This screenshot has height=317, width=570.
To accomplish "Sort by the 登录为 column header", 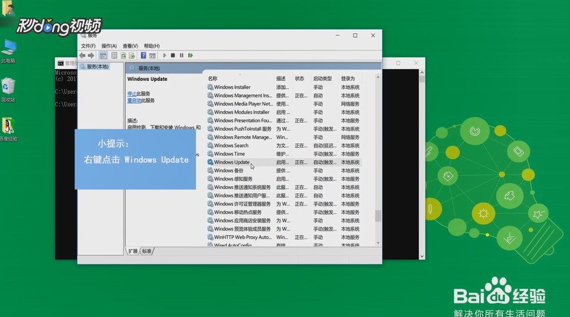I will (347, 78).
